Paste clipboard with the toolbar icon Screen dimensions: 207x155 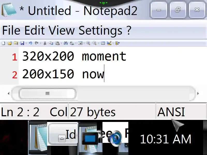click(x=57, y=43)
